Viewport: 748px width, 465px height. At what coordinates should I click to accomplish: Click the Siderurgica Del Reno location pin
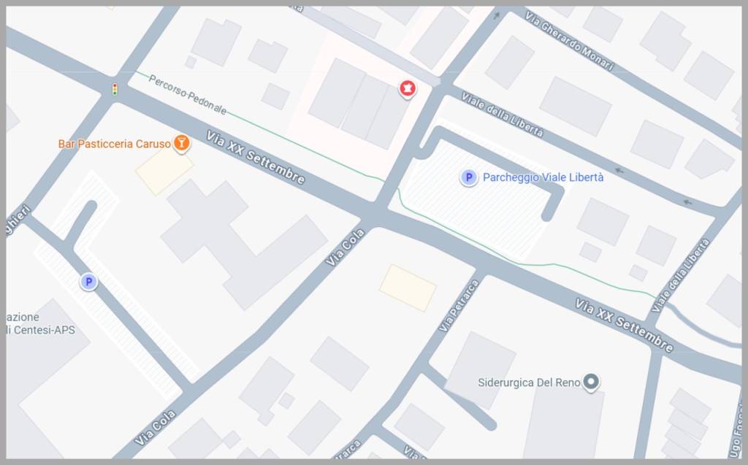[591, 382]
